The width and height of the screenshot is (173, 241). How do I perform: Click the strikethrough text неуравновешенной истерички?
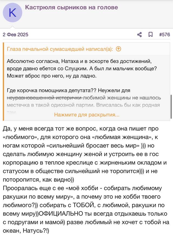point(45,98)
